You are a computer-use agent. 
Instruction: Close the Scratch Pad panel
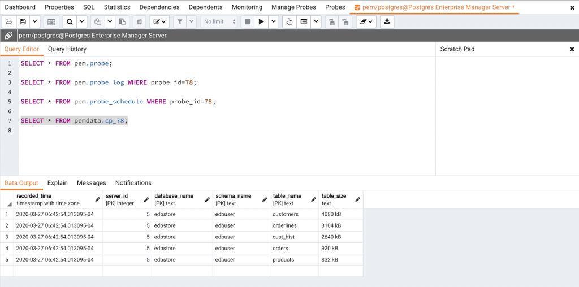click(572, 49)
